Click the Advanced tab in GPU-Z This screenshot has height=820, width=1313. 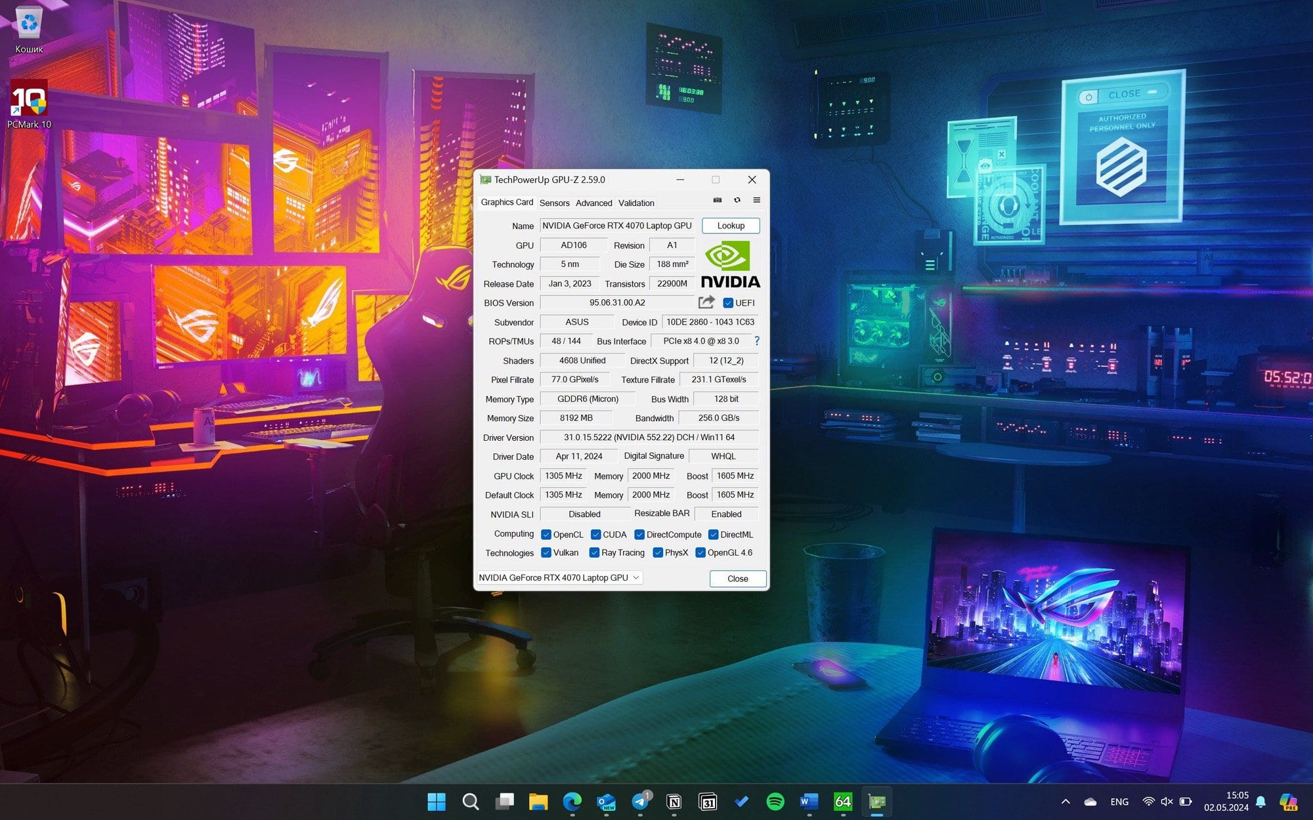click(x=592, y=202)
